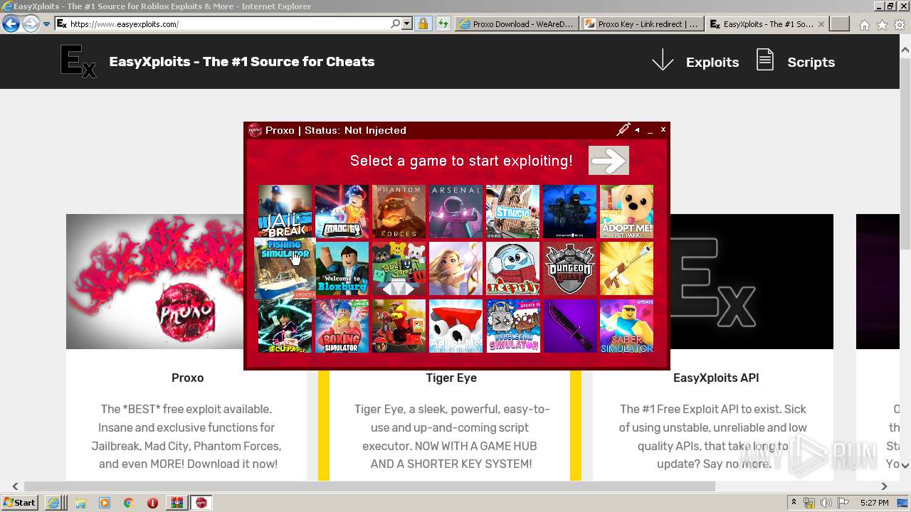Select the Dungeon Quest game tile
This screenshot has width=911, height=512.
pos(569,268)
